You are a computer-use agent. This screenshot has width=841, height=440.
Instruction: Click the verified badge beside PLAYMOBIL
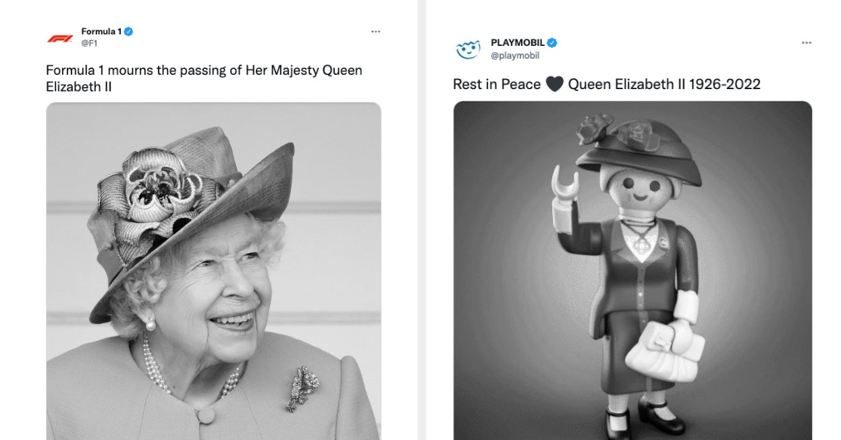coord(552,43)
